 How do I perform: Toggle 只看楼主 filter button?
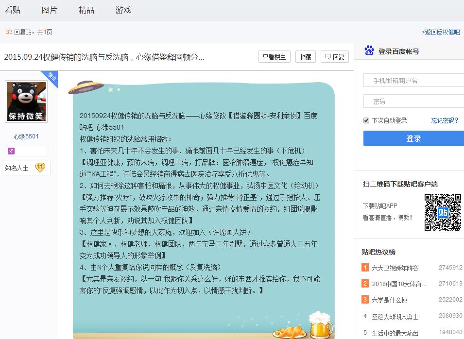click(x=274, y=57)
